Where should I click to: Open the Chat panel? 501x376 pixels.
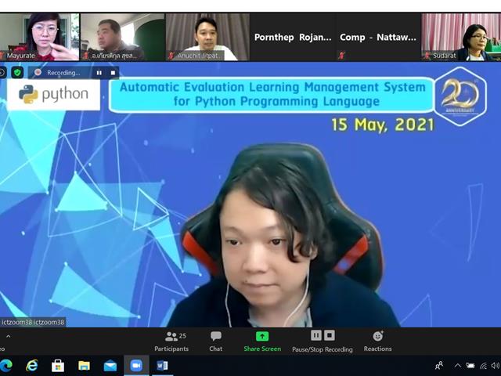coord(216,342)
